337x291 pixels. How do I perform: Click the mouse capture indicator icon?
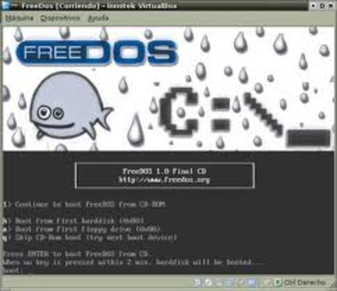tap(267, 283)
